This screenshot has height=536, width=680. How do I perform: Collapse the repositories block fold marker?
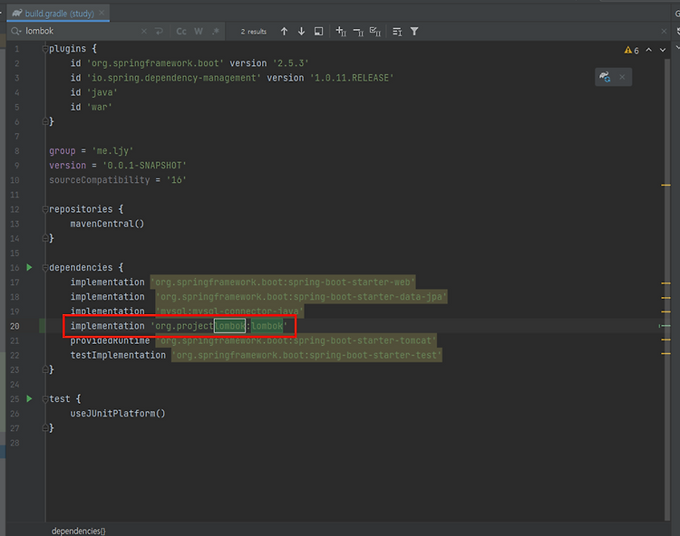[x=44, y=209]
